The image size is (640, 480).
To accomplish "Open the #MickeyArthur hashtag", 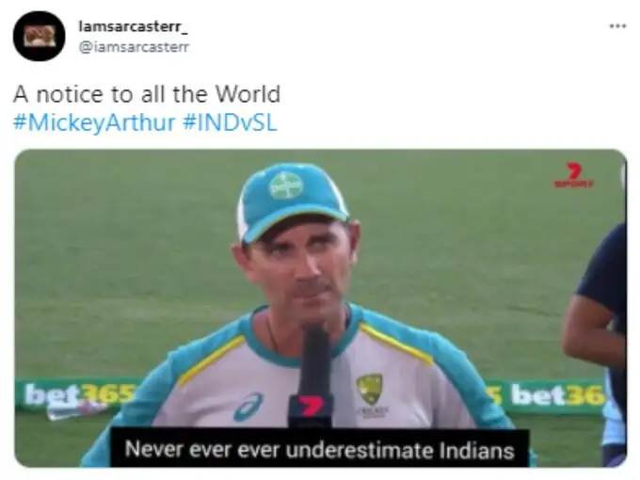I will [94, 122].
